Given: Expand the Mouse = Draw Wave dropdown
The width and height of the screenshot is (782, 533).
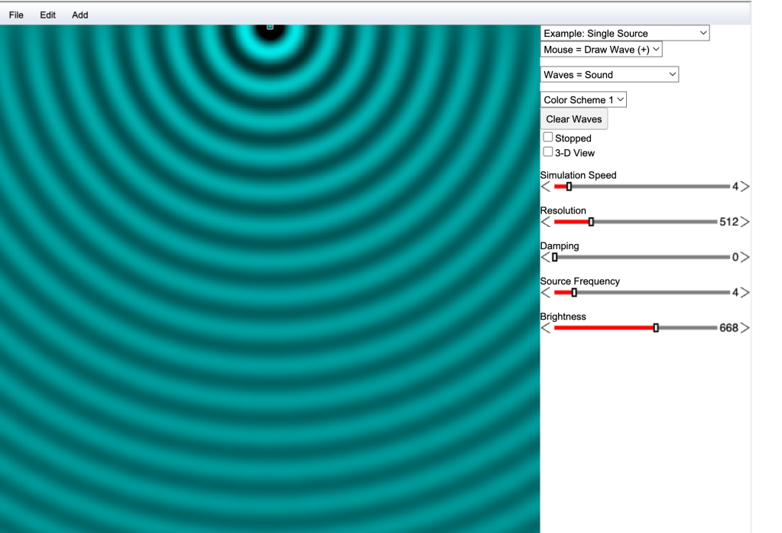Looking at the screenshot, I should (x=601, y=50).
